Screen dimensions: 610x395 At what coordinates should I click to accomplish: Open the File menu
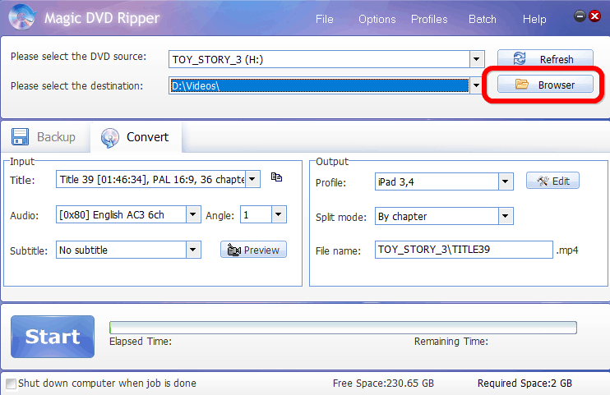point(325,19)
